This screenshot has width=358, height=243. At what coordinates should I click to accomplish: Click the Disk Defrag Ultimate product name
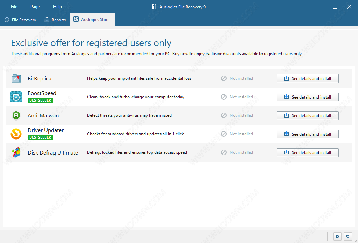tap(53, 152)
